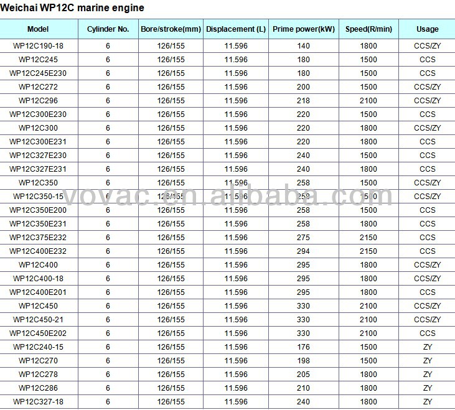Screen dimensions: 455x410
Task: Select model cell WP12C400
Action: 38,265
